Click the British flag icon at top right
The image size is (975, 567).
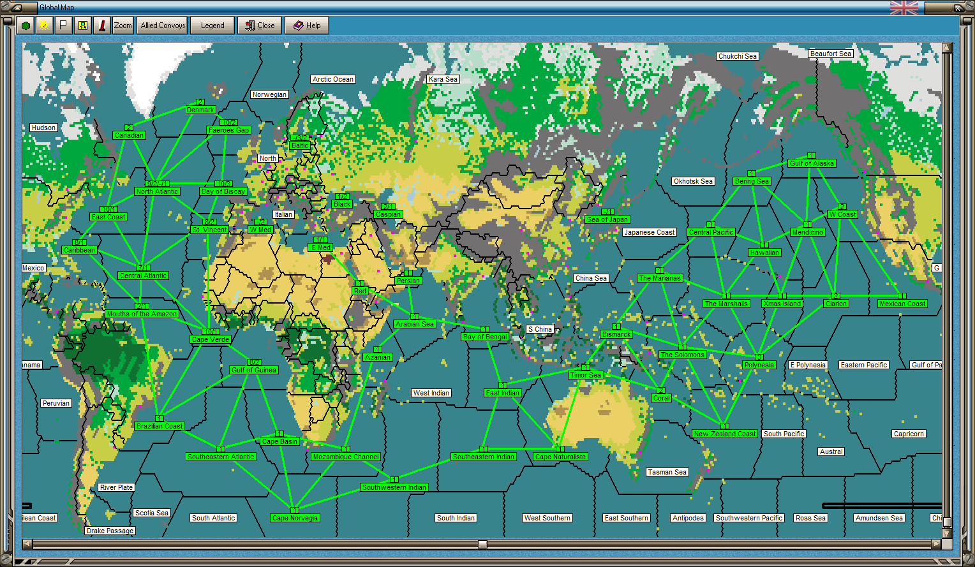(904, 8)
